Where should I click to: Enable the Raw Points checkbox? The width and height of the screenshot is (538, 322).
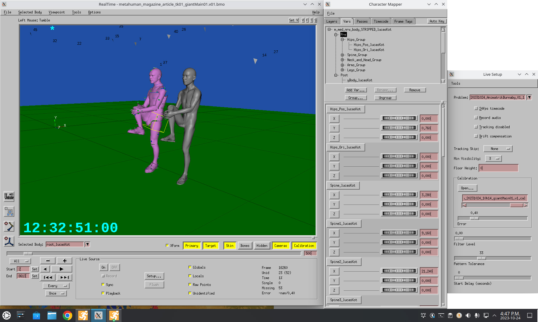[190, 285]
